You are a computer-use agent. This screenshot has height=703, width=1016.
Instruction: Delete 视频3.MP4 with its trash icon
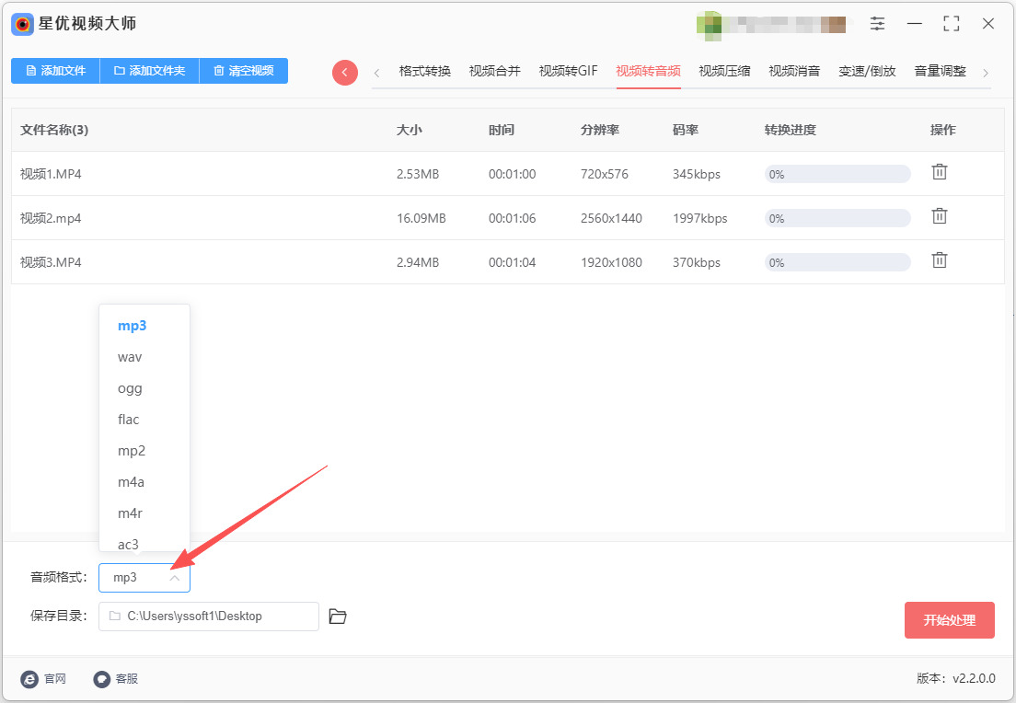(939, 260)
